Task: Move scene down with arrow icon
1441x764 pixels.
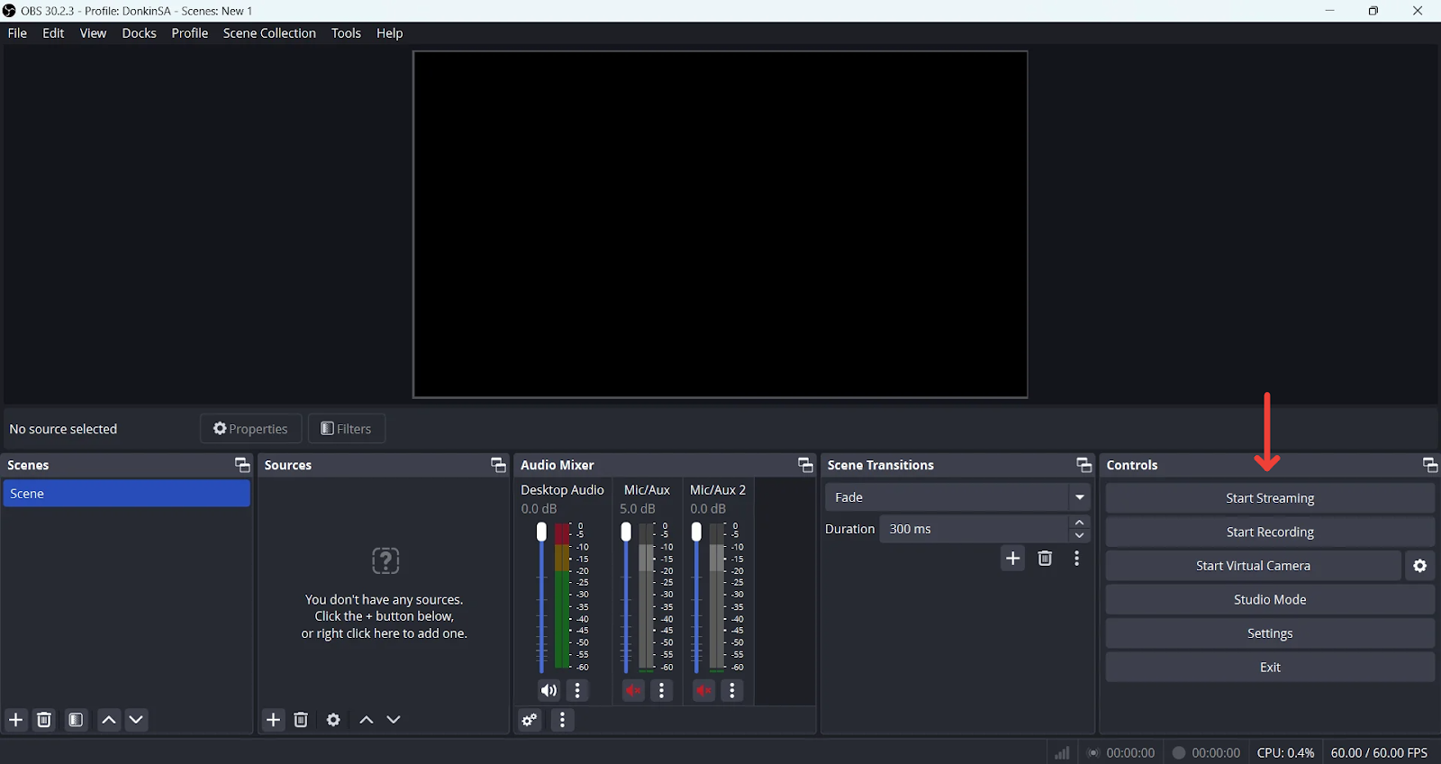Action: coord(137,720)
